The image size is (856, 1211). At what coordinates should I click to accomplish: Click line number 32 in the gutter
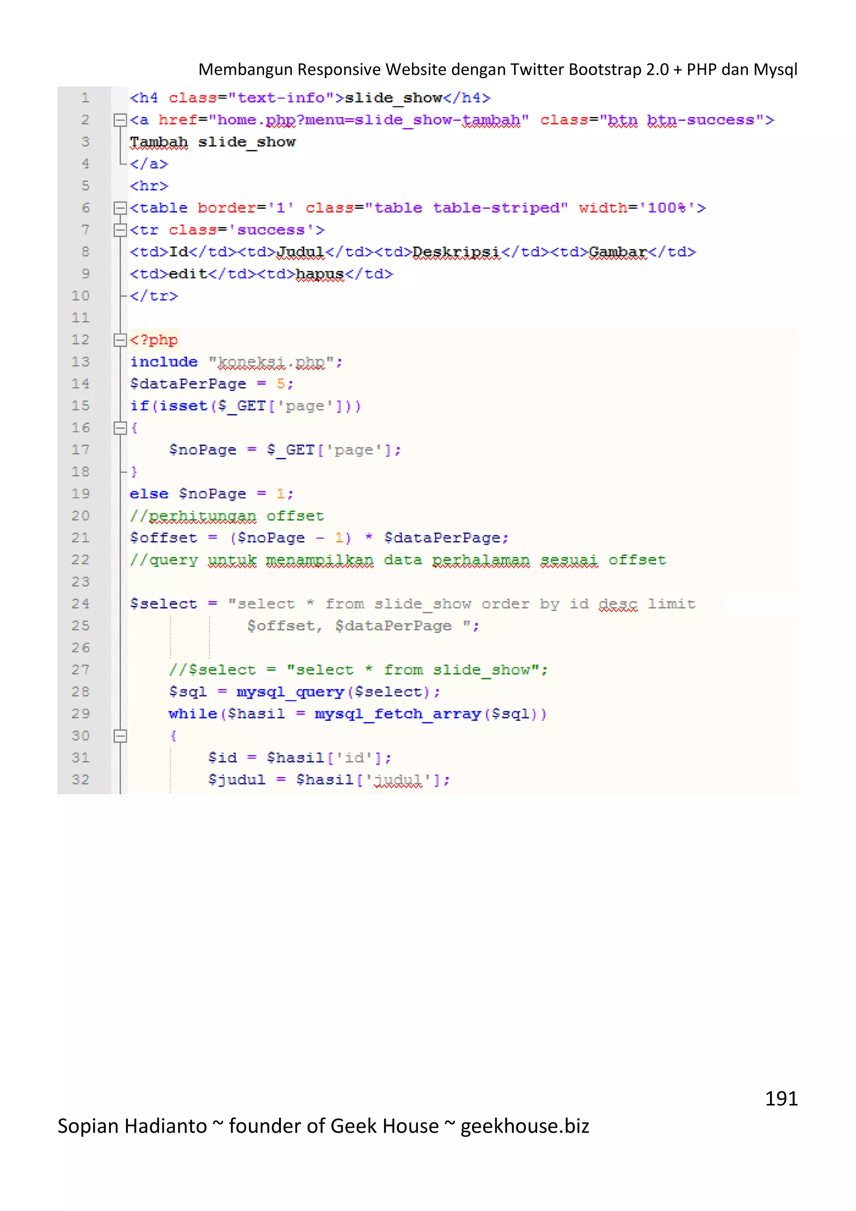pos(81,779)
